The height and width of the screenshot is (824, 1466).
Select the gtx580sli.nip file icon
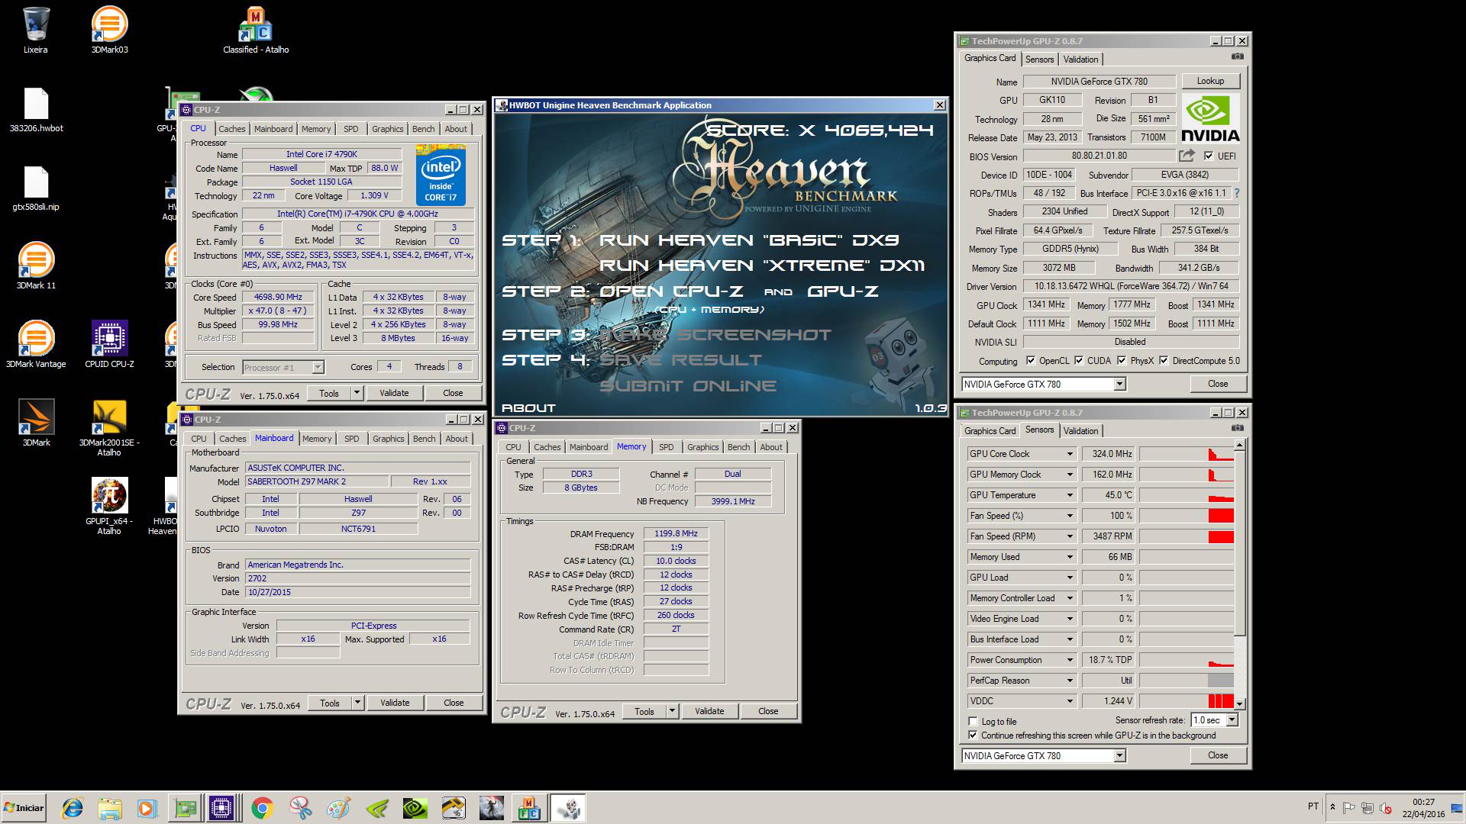pyautogui.click(x=36, y=183)
